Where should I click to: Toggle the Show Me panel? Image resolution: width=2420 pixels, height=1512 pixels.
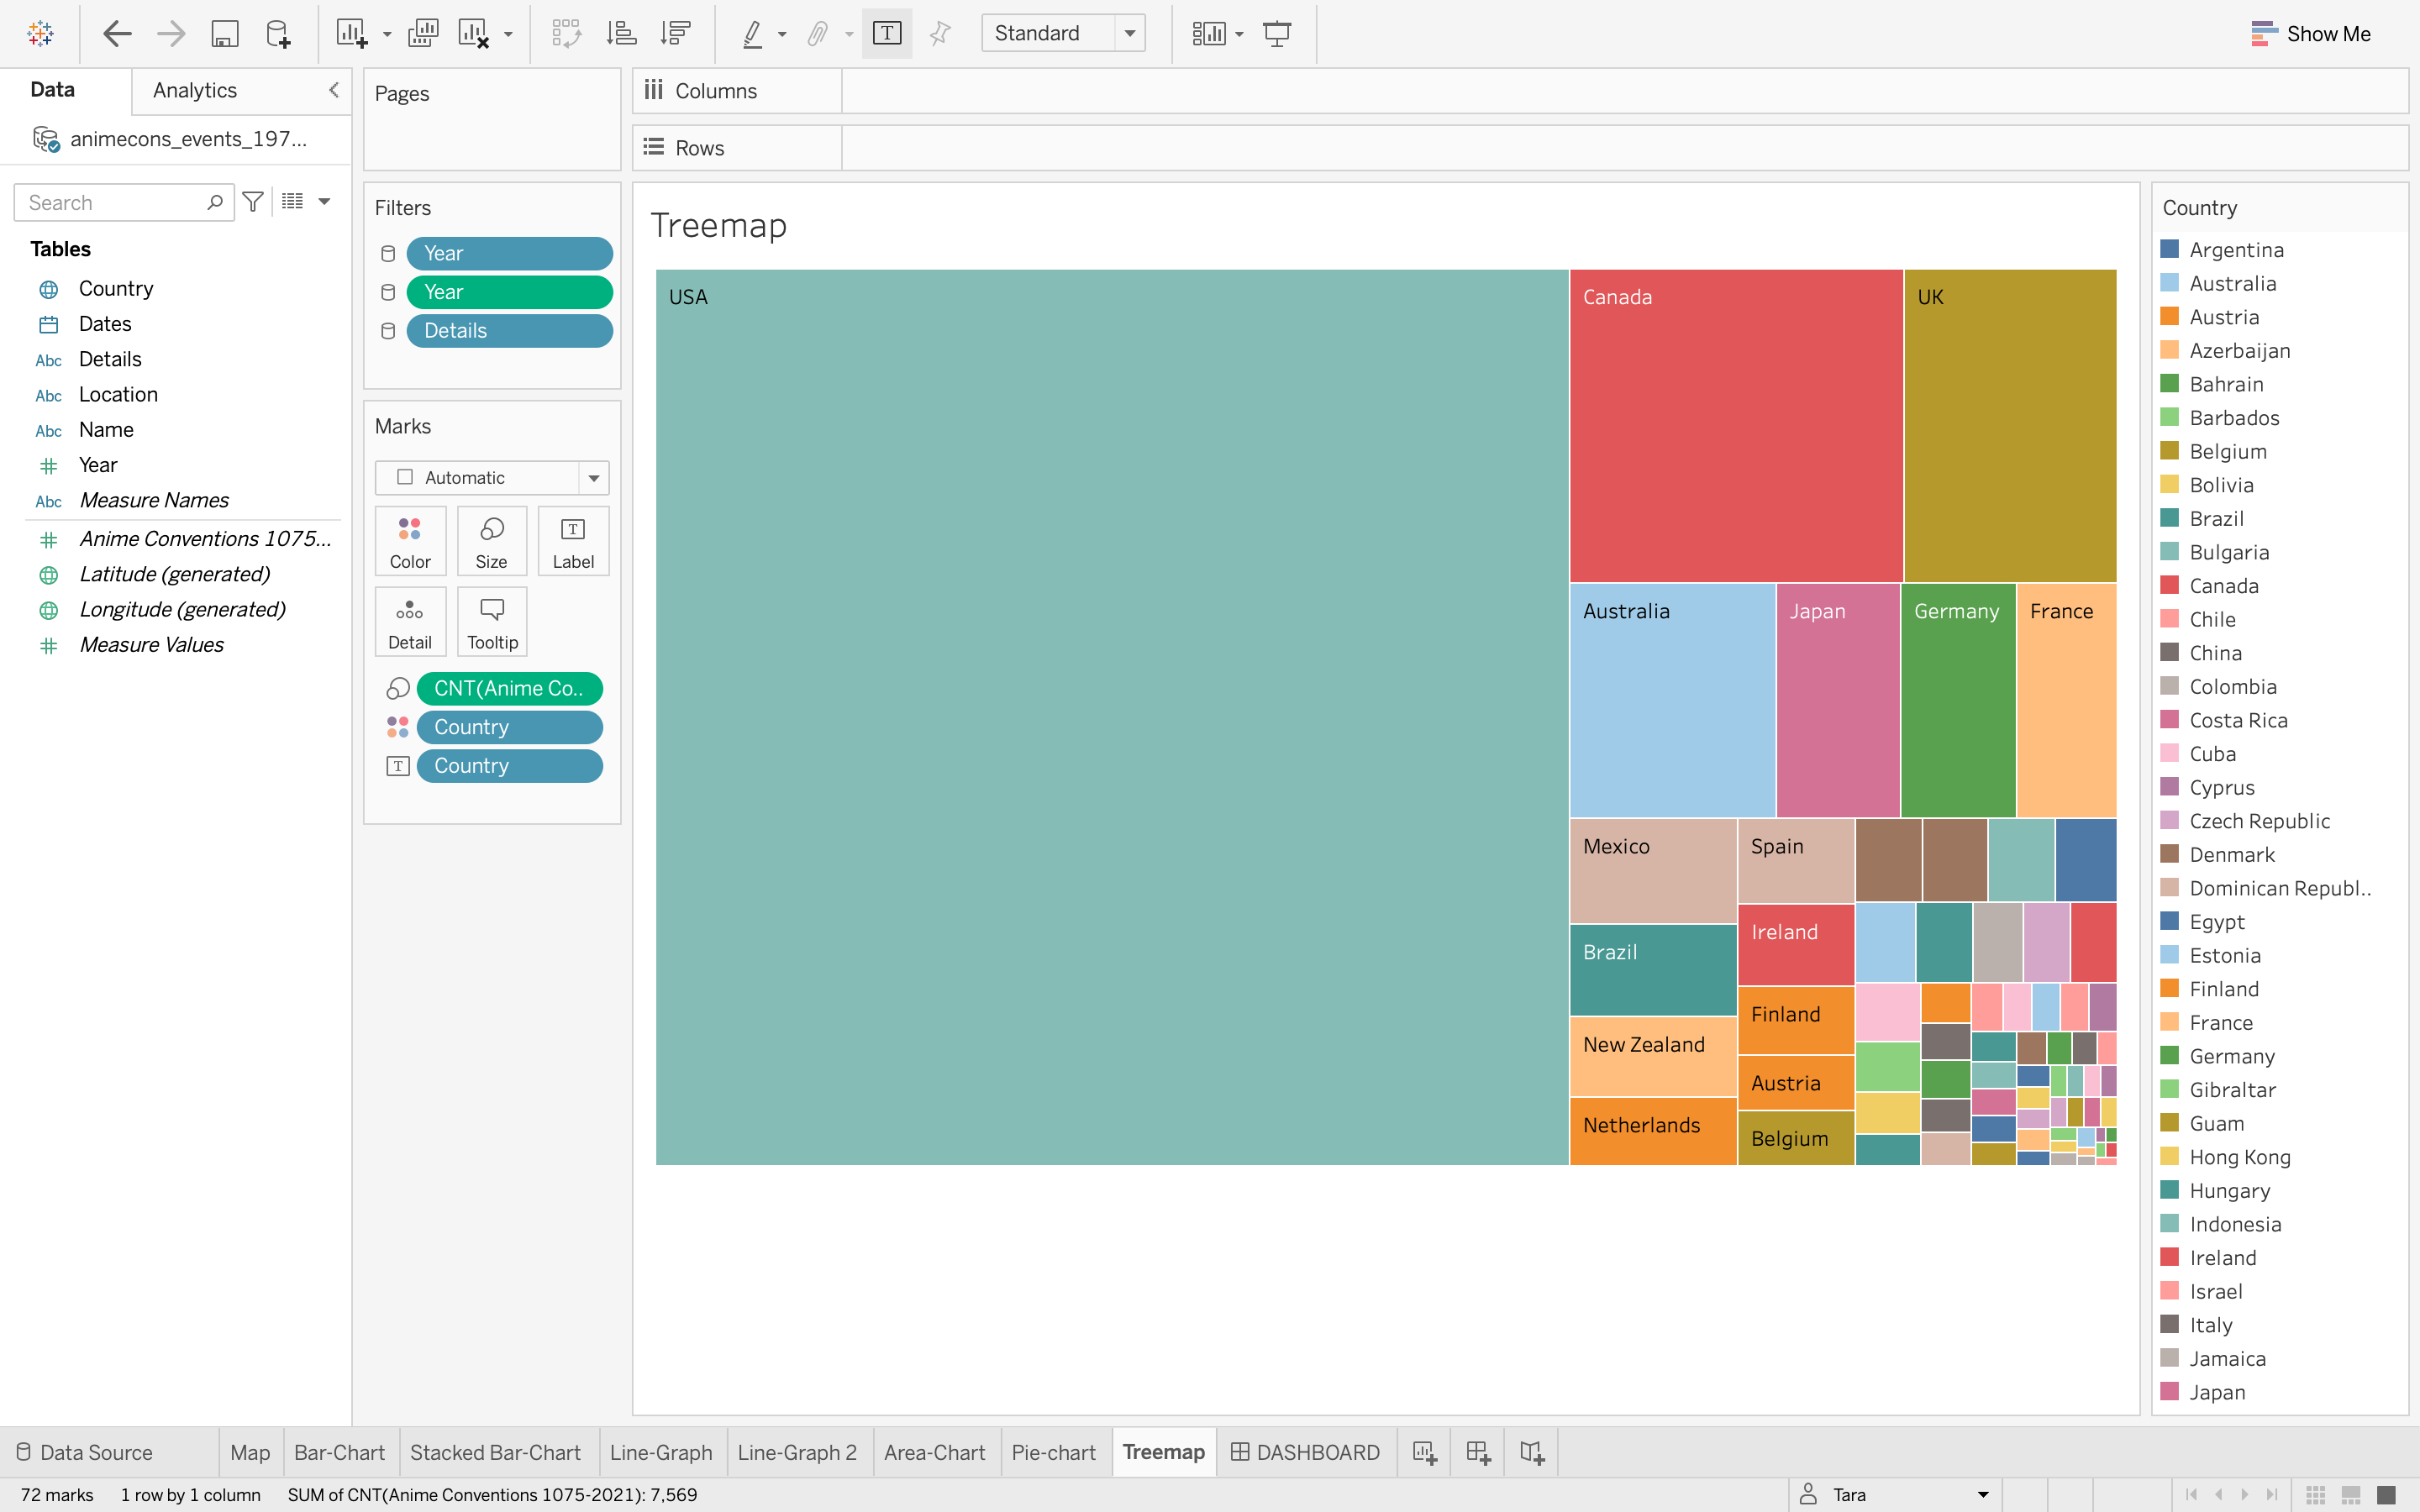point(2310,33)
